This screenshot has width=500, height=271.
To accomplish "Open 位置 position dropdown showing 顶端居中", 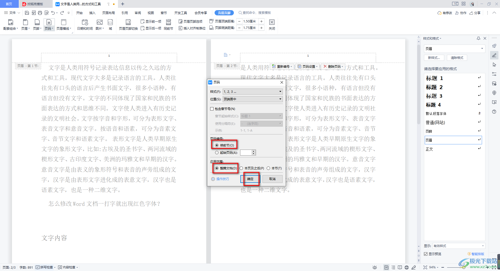I will click(x=253, y=99).
